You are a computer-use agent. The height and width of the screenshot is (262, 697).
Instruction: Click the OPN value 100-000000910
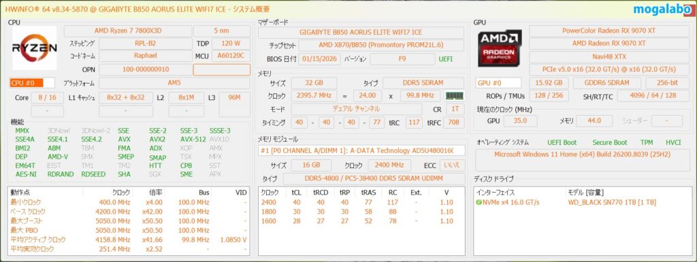(x=145, y=69)
